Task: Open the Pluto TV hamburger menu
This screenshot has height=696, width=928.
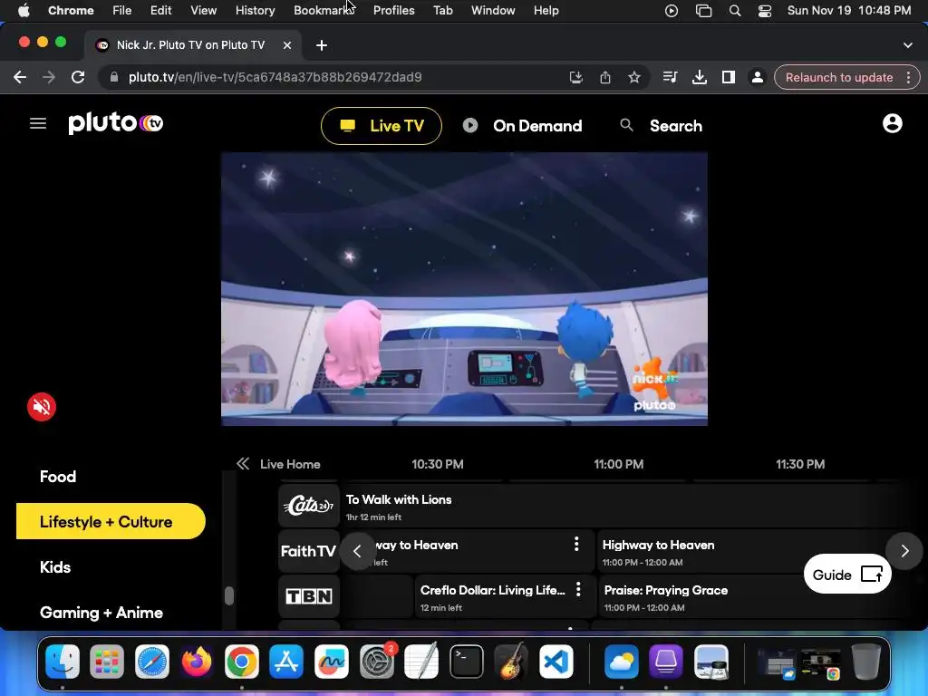Action: tap(38, 123)
